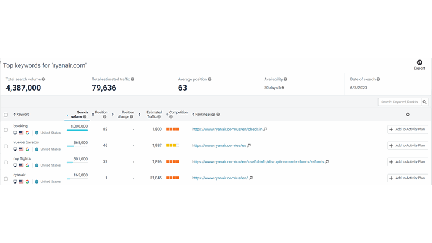432x243 pixels.
Task: Sort table by Search volume column
Action: tap(78, 114)
